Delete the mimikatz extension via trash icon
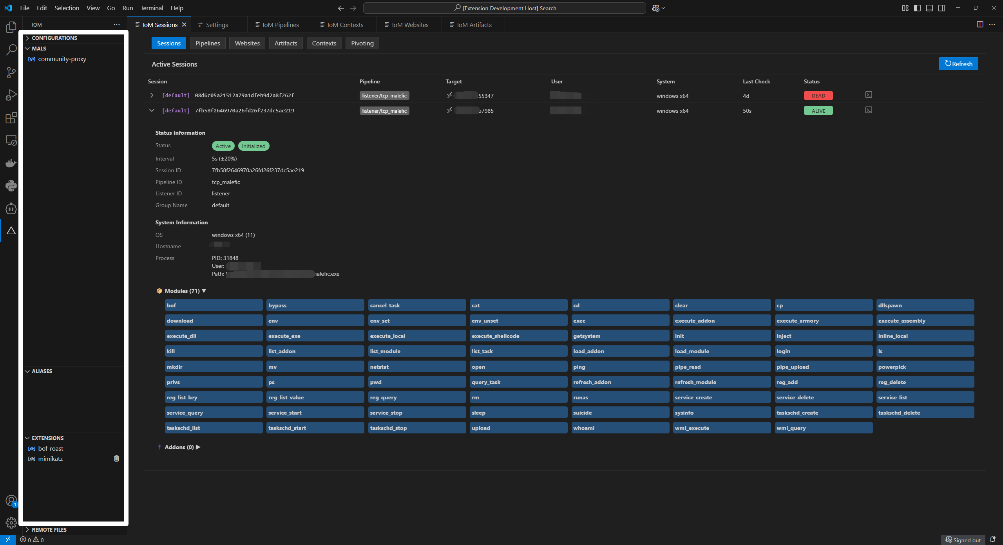The image size is (1003, 545). pos(116,458)
